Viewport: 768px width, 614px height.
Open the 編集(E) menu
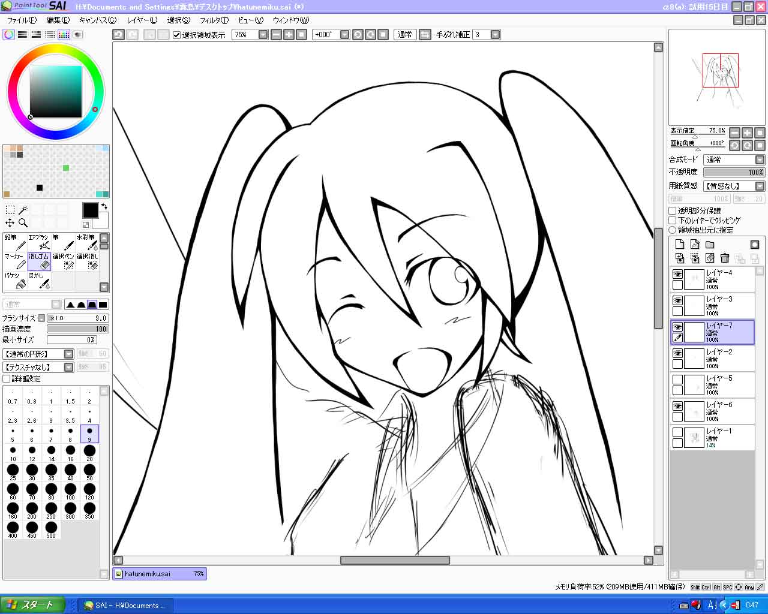[58, 20]
